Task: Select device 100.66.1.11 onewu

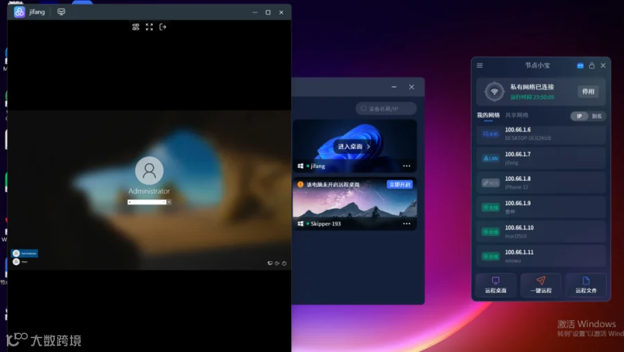Action: (x=541, y=256)
